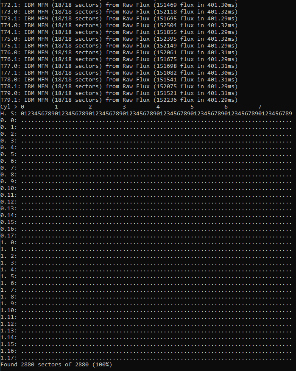Click the final T79.1 track line
The height and width of the screenshot is (371, 296).
119,100
